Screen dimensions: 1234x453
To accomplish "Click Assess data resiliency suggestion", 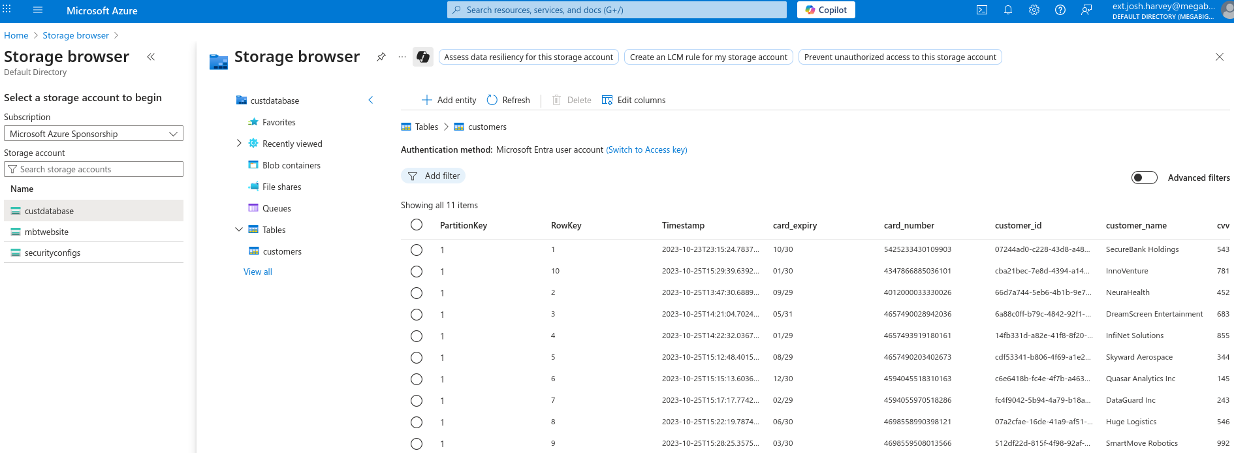I will [529, 57].
